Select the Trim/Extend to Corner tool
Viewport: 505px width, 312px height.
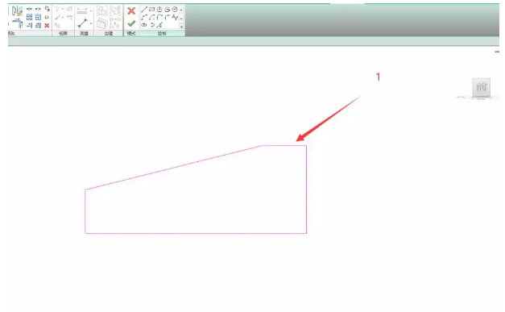tap(18, 23)
